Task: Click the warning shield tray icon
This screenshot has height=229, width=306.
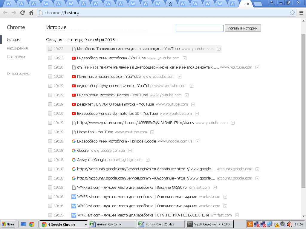Action: [x=277, y=225]
